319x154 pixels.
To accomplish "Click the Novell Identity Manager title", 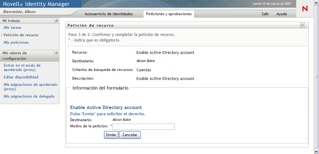I will tap(36, 4).
